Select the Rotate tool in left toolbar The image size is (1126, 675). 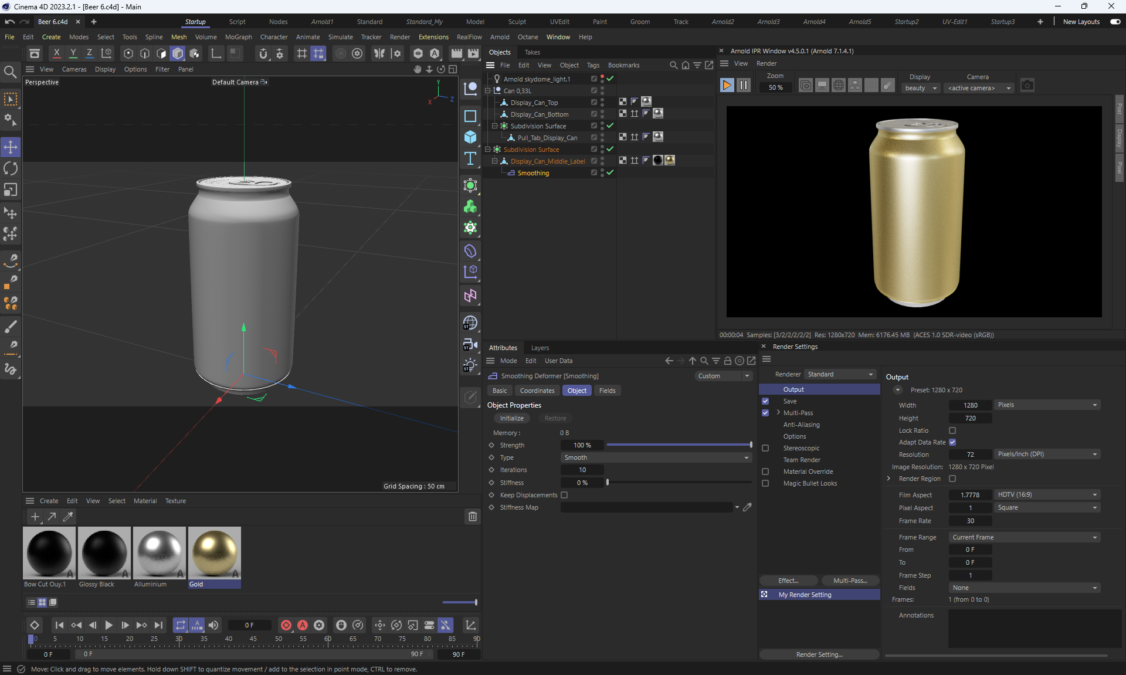click(x=11, y=169)
